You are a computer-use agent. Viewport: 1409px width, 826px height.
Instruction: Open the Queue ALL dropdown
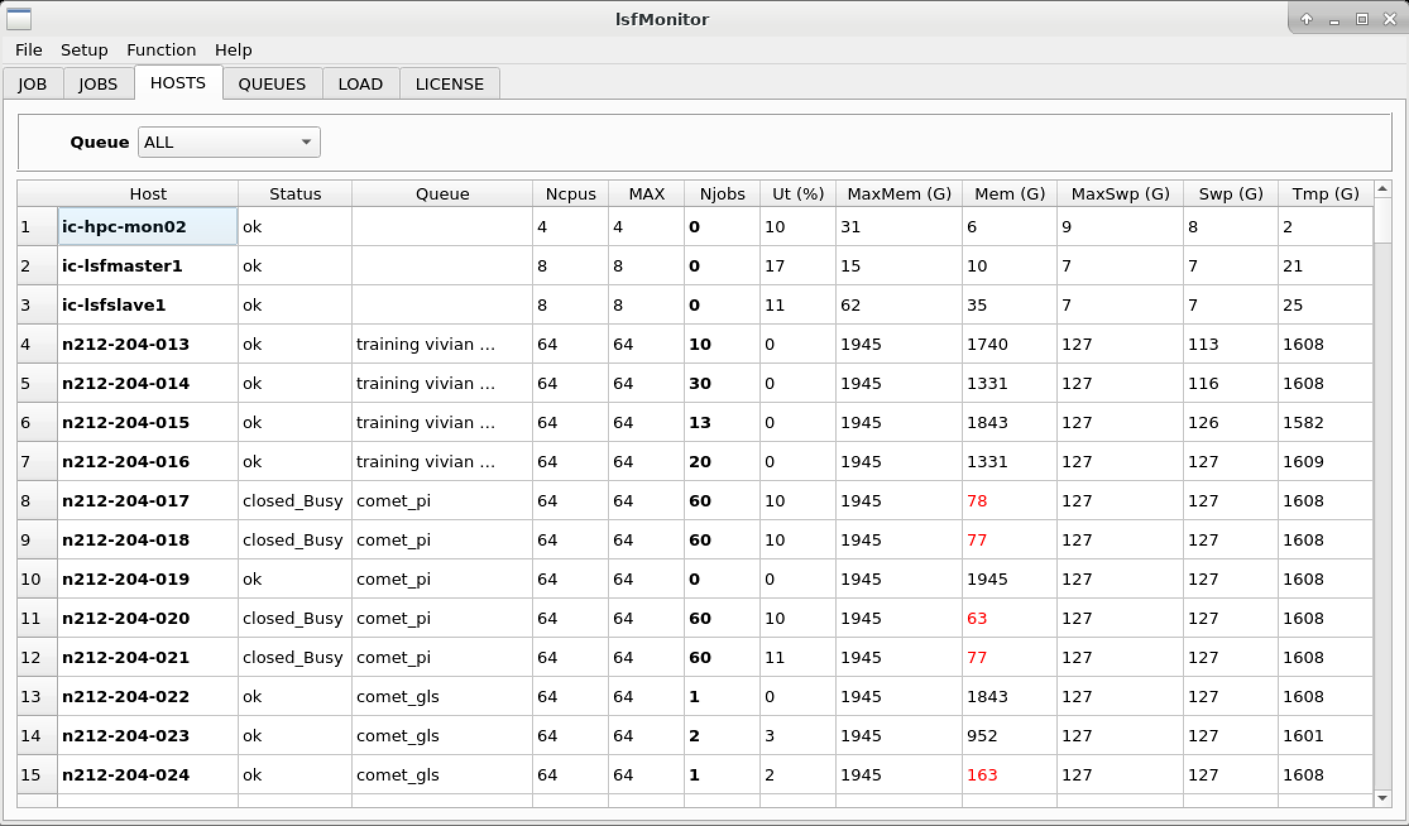pos(229,142)
